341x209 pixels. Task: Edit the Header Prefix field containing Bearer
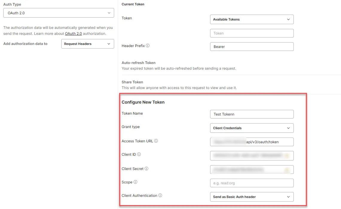252,46
